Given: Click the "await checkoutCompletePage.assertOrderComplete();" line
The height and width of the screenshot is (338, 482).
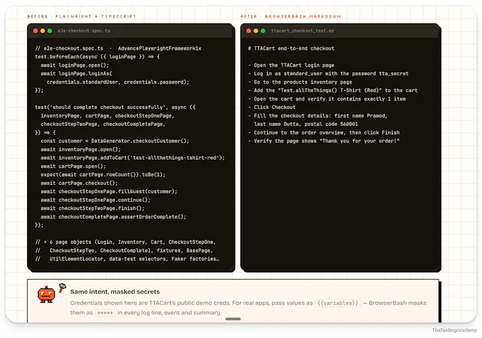Looking at the screenshot, I should pos(113,217).
